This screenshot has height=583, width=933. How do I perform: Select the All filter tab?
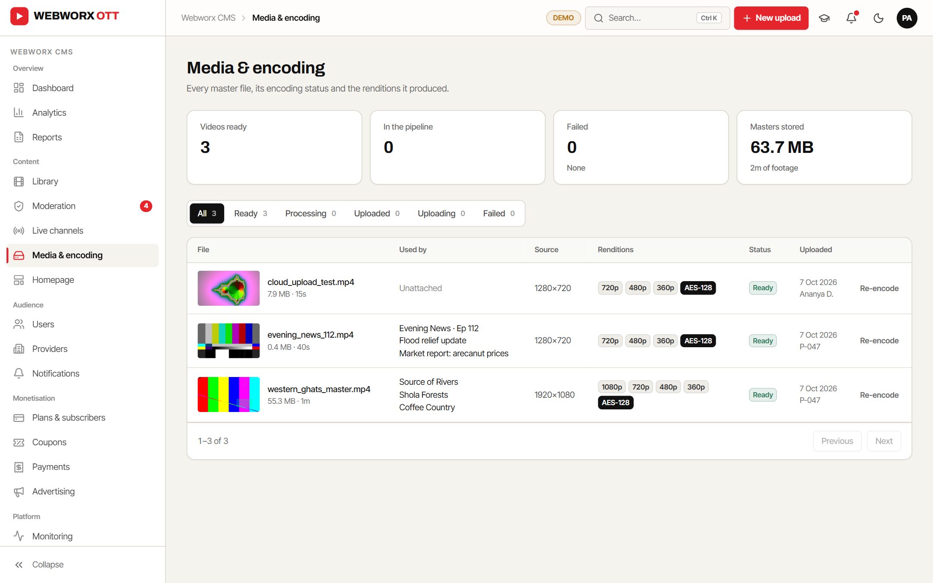[207, 213]
